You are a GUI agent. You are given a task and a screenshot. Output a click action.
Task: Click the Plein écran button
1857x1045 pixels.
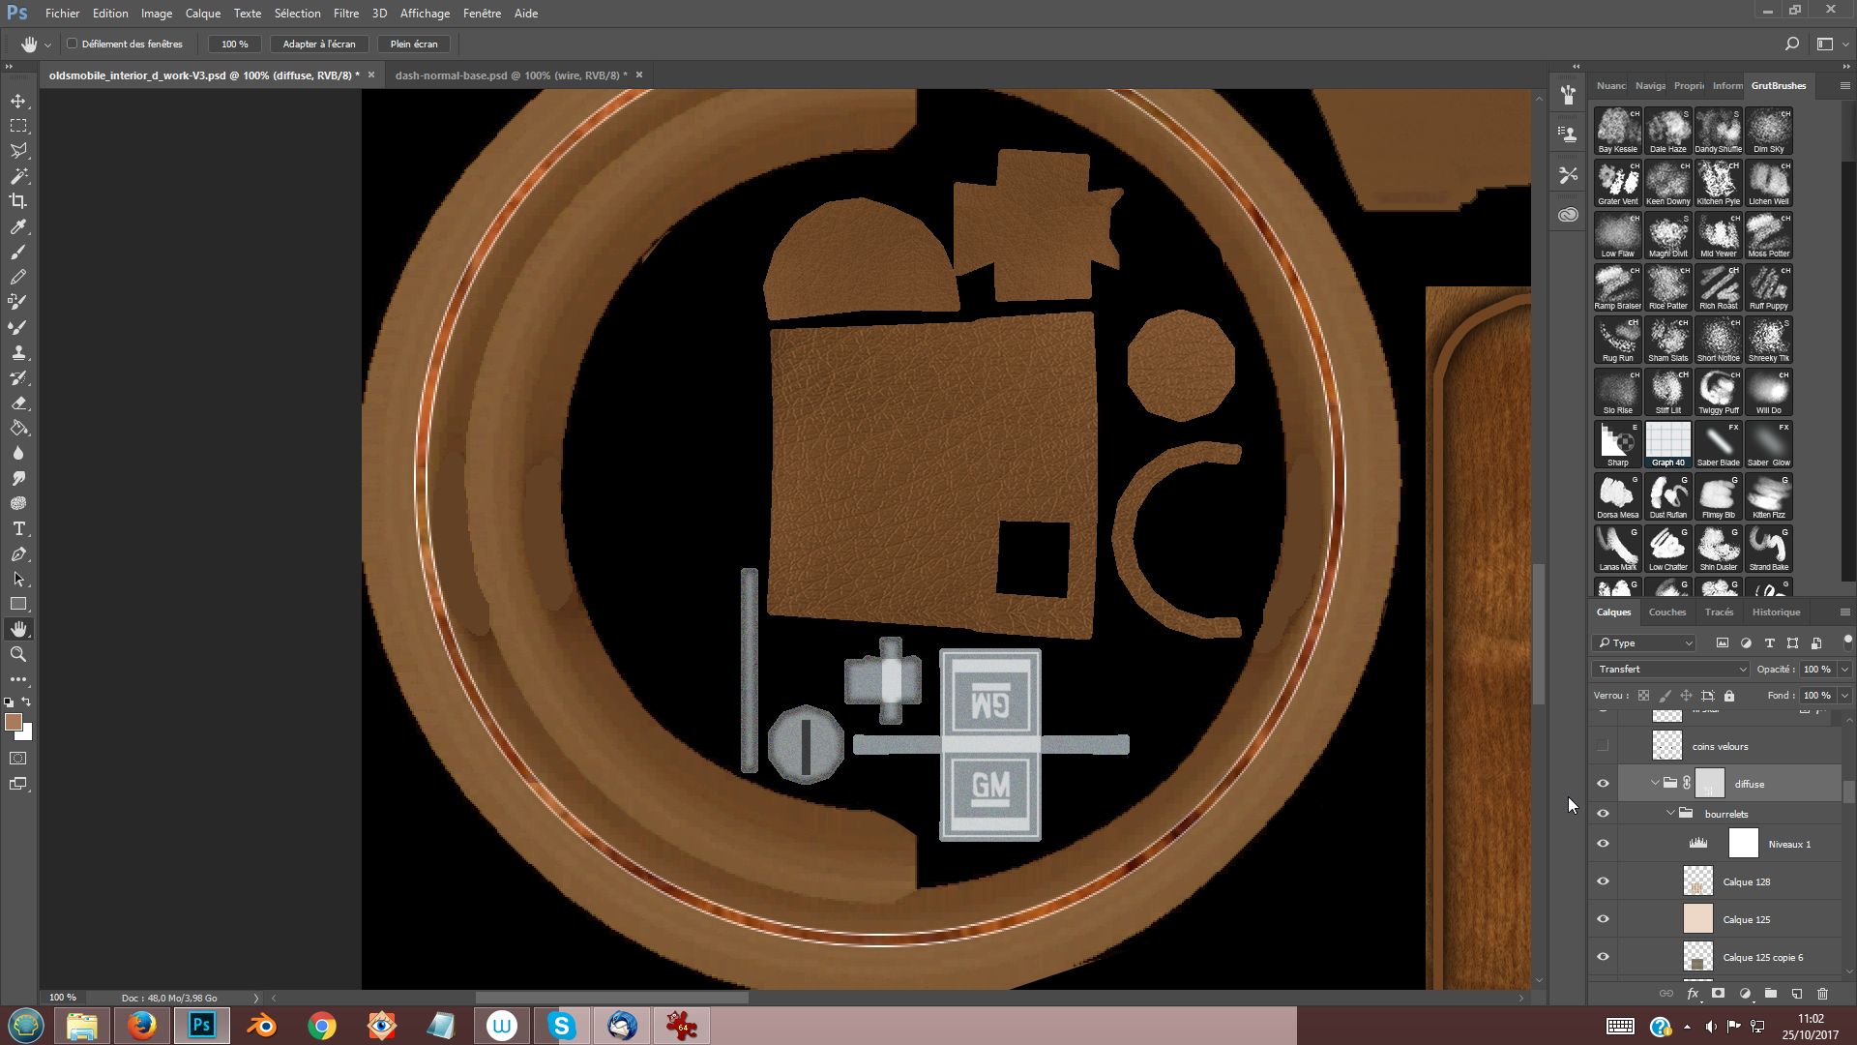coord(413,44)
